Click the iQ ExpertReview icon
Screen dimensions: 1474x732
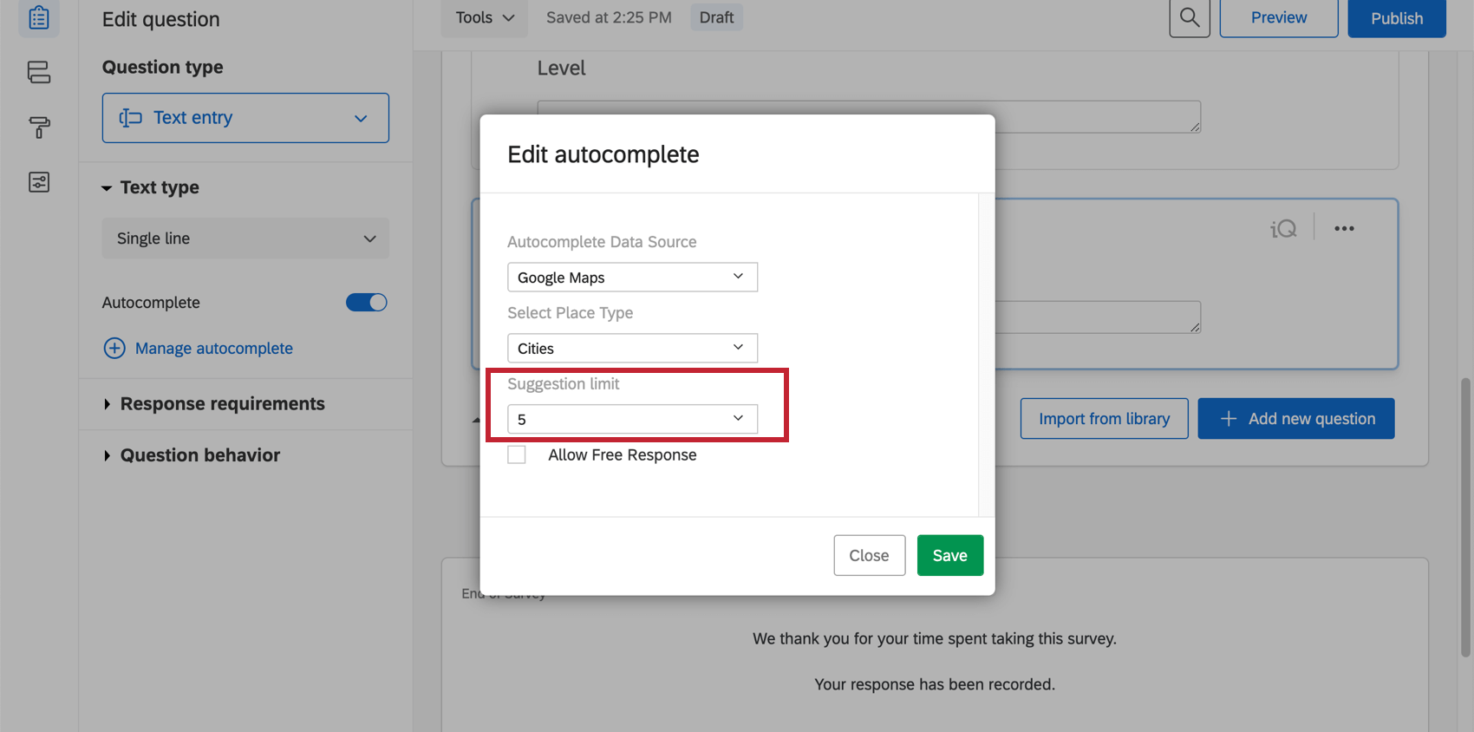(1283, 229)
